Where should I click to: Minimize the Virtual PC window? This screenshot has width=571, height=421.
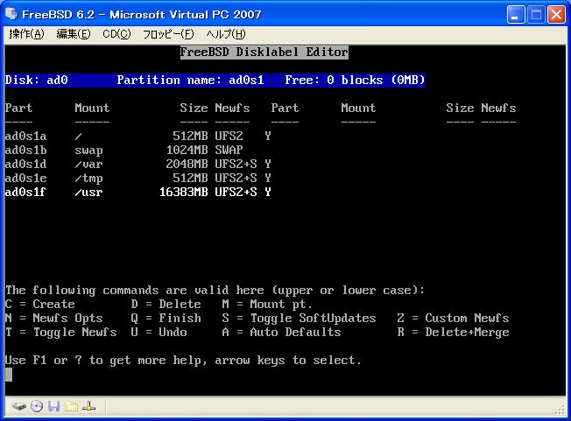pos(516,15)
